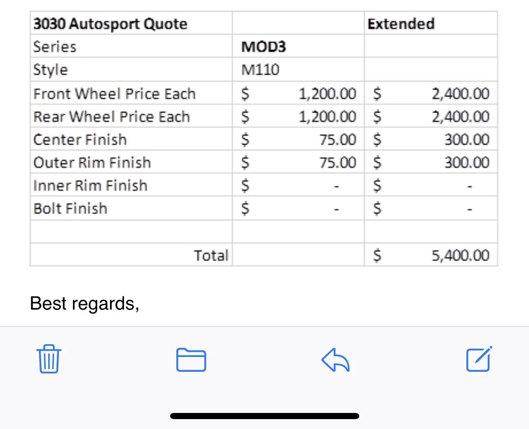The width and height of the screenshot is (529, 429).
Task: Select the M110 style value
Action: point(260,70)
